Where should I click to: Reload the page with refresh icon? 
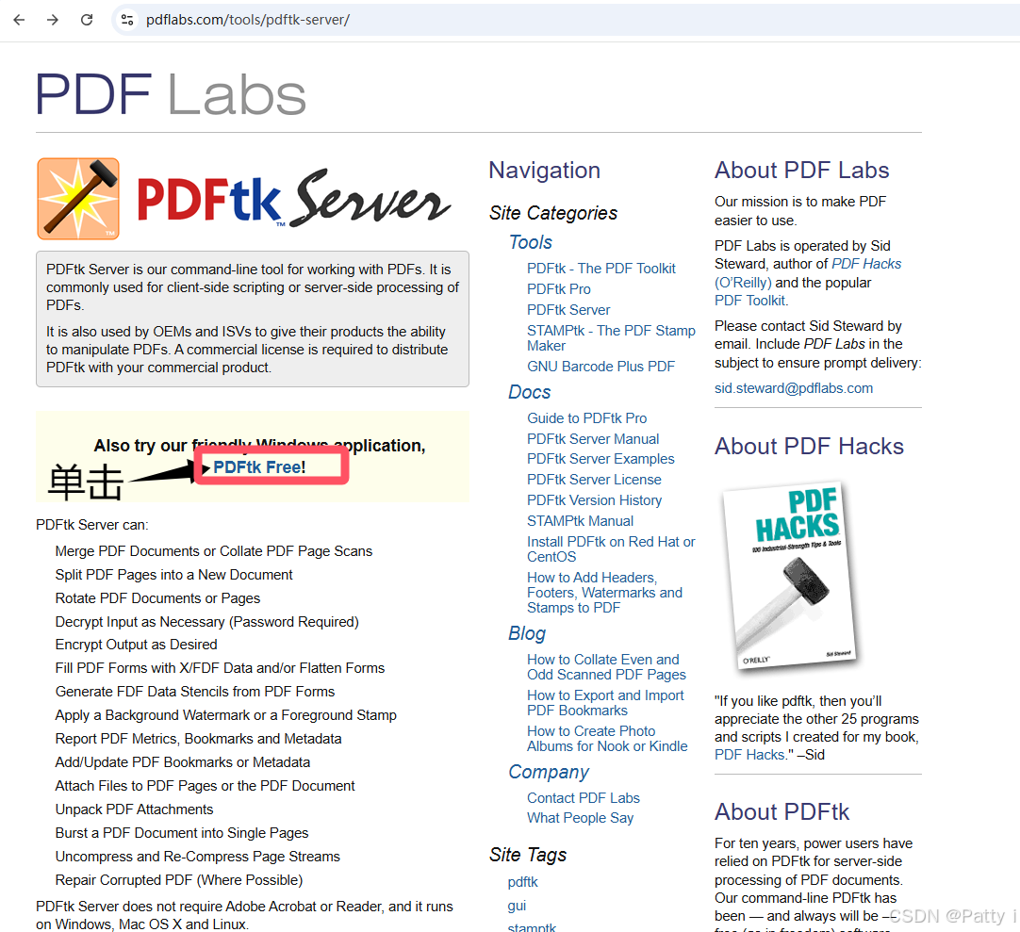coord(87,20)
